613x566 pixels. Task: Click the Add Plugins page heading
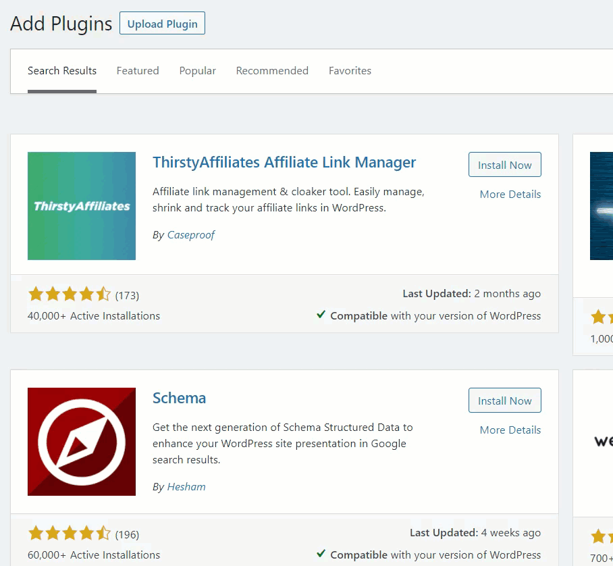tap(61, 24)
